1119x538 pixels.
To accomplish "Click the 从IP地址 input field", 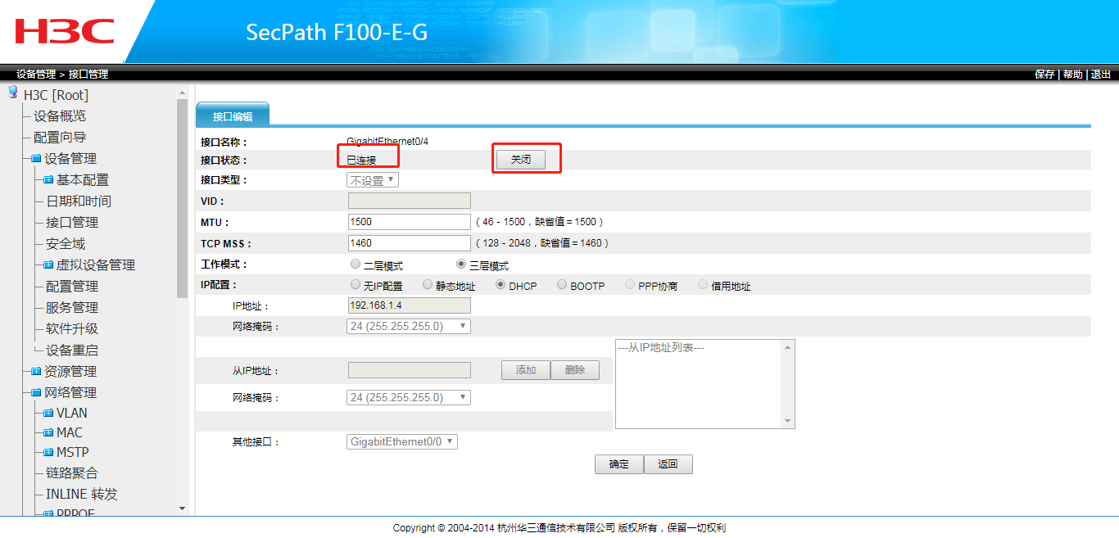I will point(410,370).
